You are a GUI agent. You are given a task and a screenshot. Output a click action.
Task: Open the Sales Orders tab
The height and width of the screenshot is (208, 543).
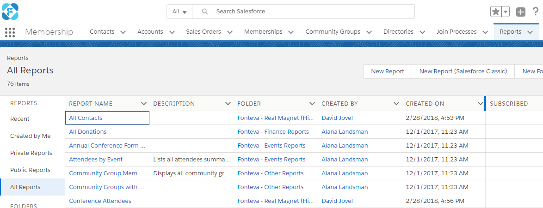(x=204, y=32)
